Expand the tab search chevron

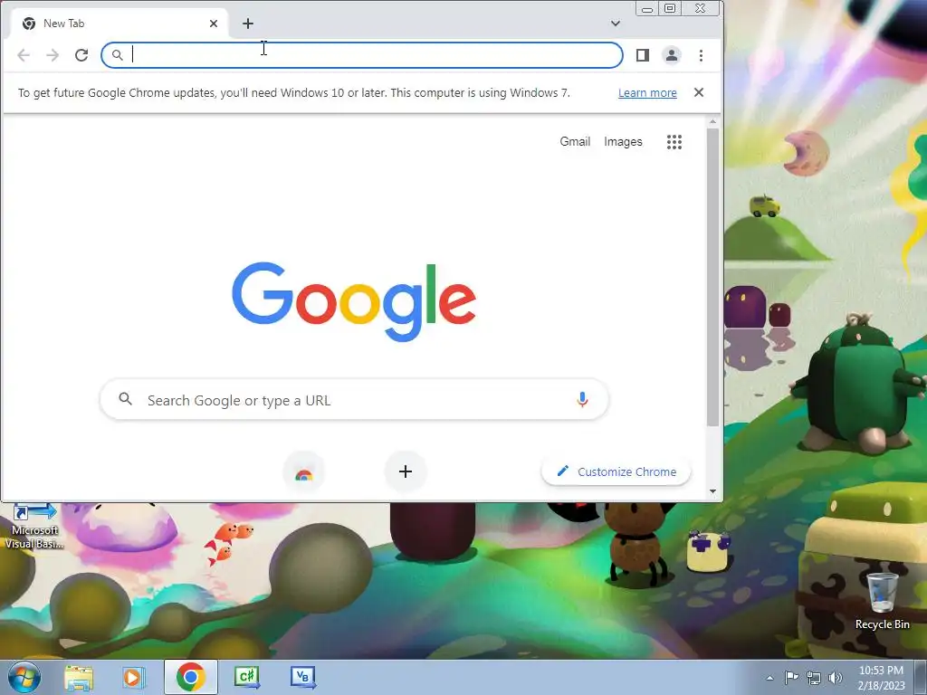pyautogui.click(x=616, y=24)
